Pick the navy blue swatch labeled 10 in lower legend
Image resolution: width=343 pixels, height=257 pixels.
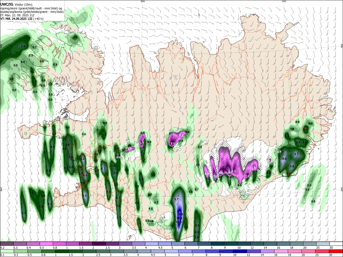coord(240,251)
